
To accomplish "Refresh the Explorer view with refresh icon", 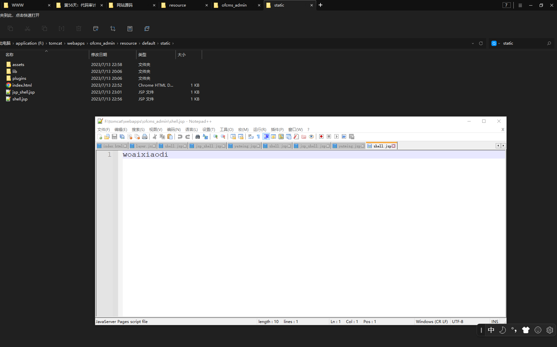I will point(147,29).
